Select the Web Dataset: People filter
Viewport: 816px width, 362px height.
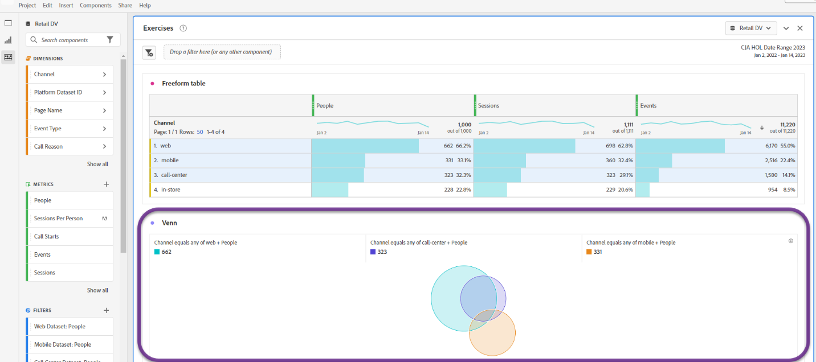click(x=70, y=327)
